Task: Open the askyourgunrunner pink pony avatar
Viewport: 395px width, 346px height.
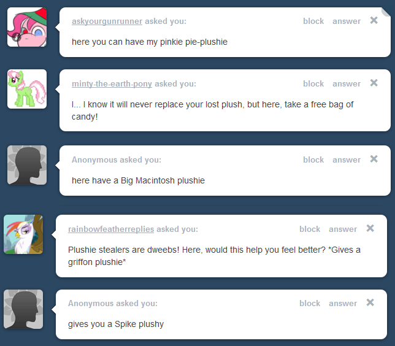Action: 27,27
